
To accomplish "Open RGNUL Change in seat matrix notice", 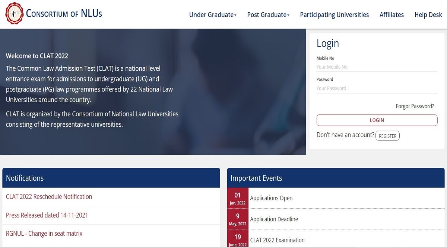I will click(44, 233).
